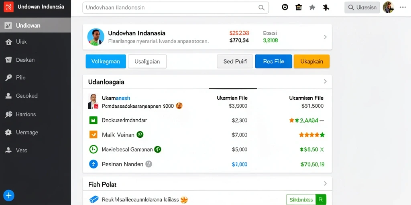Click the circular timer icon in top bar
This screenshot has height=205, width=411.
point(285,7)
